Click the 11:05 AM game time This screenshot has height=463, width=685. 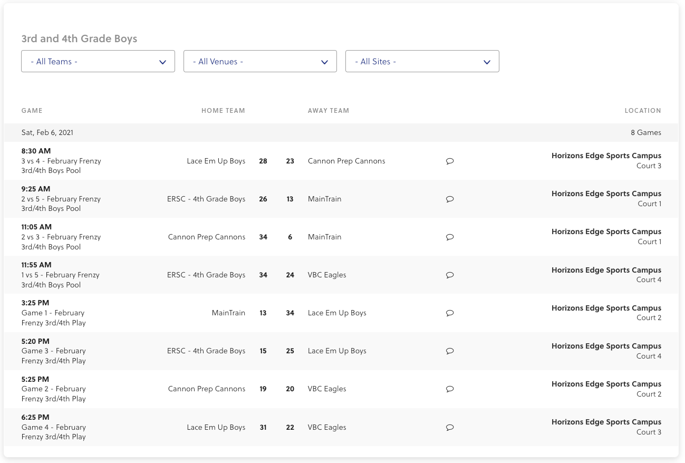[36, 227]
